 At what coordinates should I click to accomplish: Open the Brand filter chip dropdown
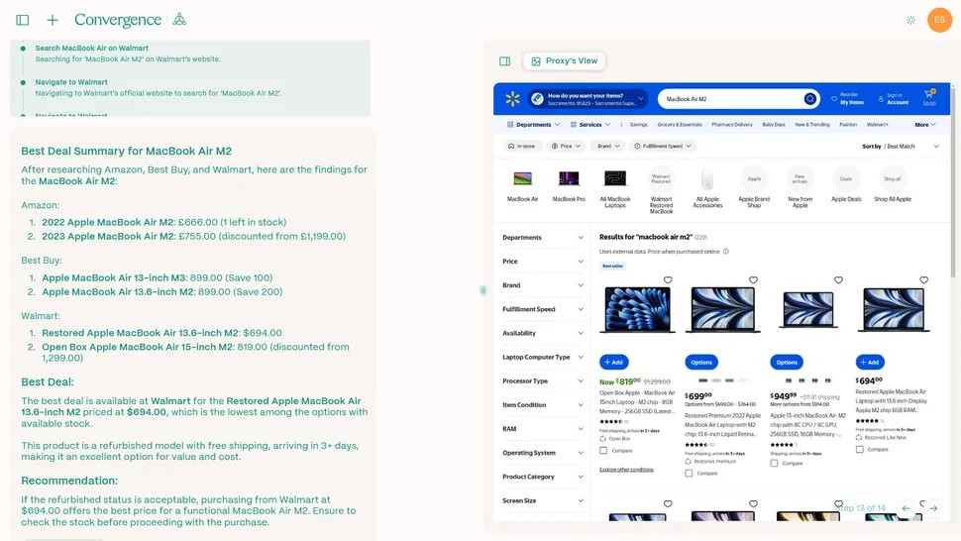pyautogui.click(x=608, y=146)
